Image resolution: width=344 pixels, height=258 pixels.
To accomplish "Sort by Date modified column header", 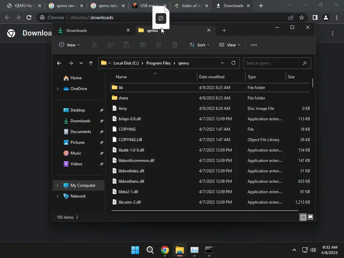I will pyautogui.click(x=221, y=77).
